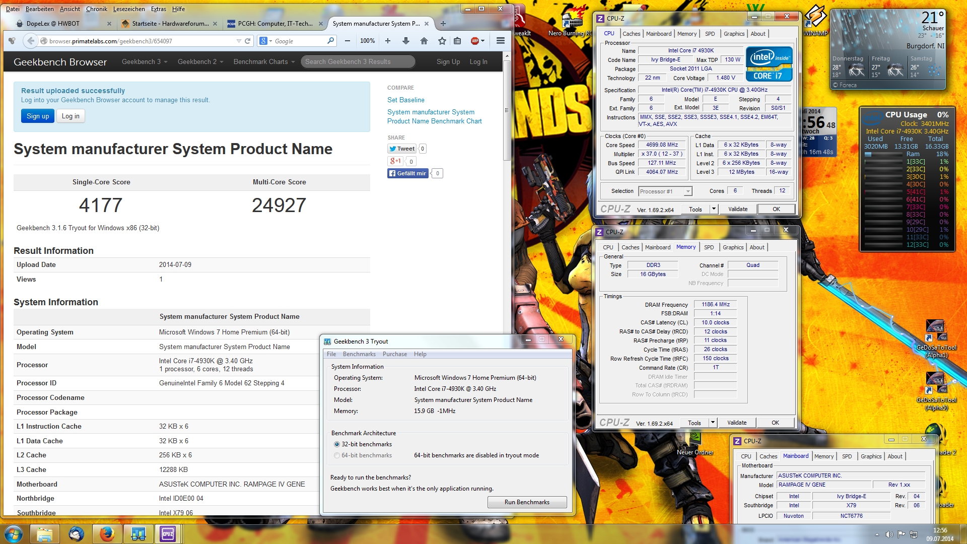Click the volume speaker tray icon
Viewport: 967px width, 544px height.
(889, 534)
